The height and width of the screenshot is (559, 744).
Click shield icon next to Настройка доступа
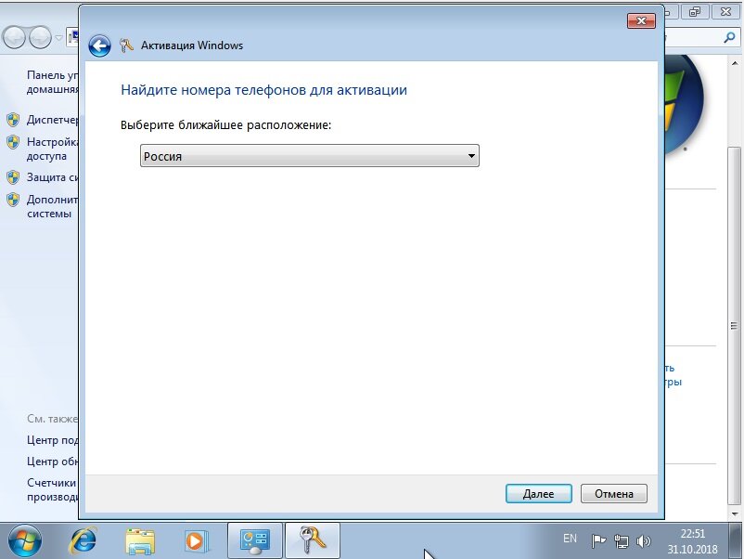(13, 142)
